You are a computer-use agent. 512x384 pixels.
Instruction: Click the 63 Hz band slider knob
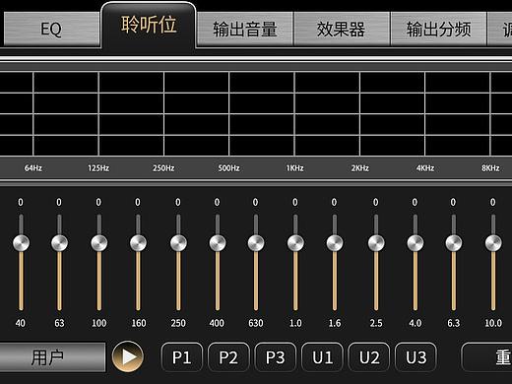[59, 243]
